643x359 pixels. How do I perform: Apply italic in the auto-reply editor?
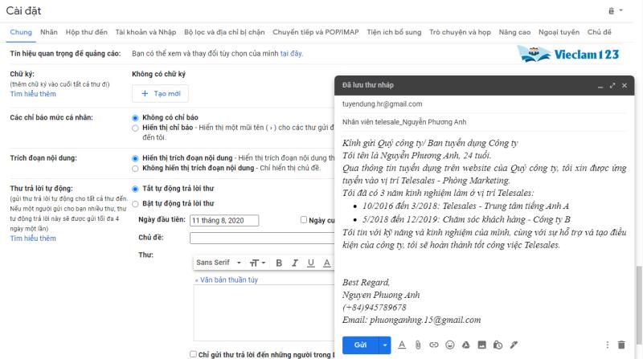click(x=295, y=263)
